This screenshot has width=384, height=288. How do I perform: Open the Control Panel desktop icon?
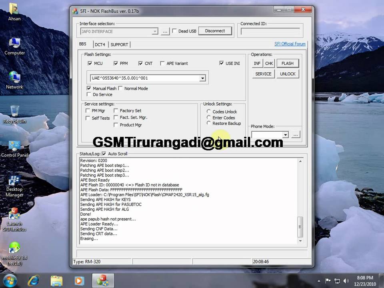click(x=14, y=148)
